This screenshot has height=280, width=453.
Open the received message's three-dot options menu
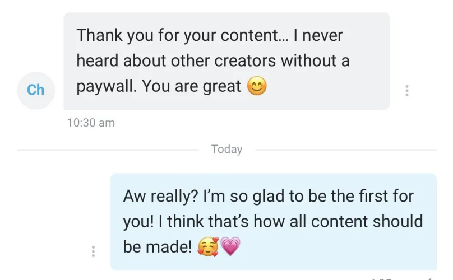coord(407,91)
